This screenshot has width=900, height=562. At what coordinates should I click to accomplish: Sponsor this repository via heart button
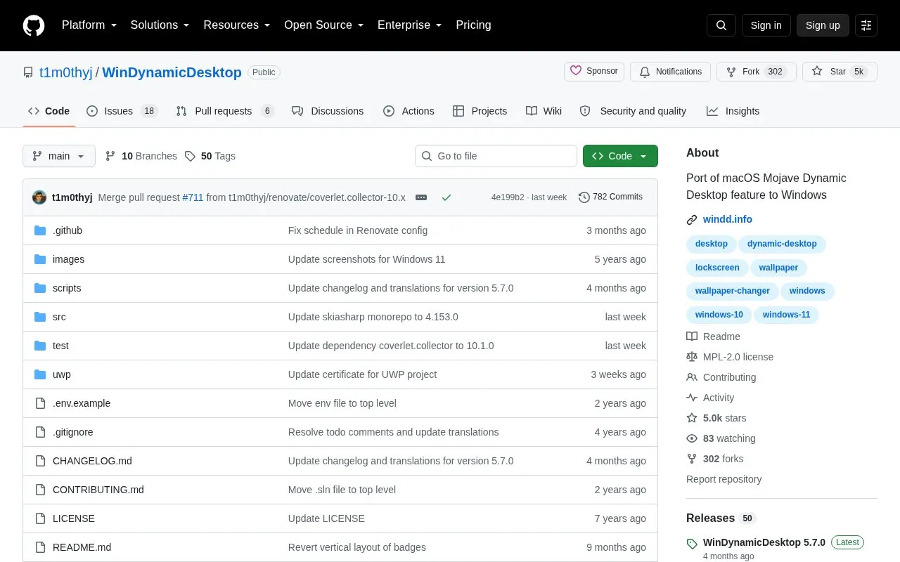coord(594,72)
